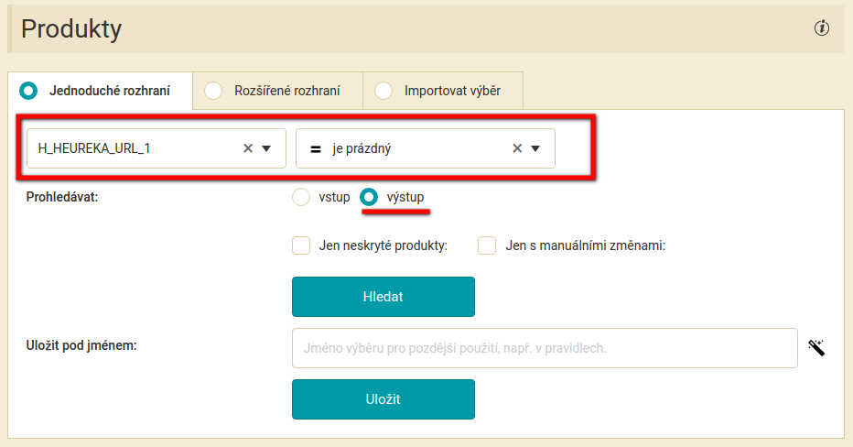Switch to 'Rozšířené rozhraní' tab

click(x=277, y=91)
